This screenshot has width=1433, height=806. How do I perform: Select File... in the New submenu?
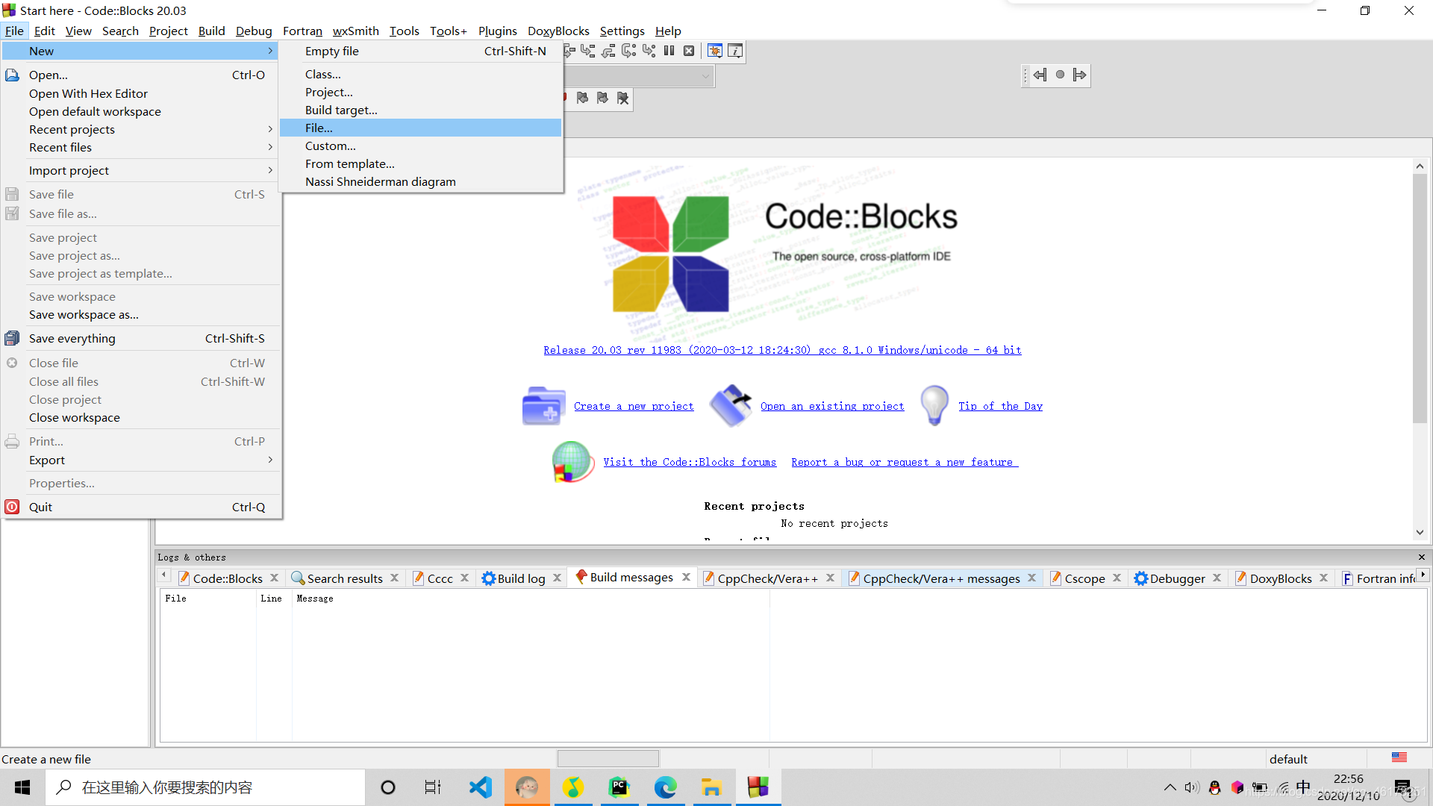tap(420, 128)
